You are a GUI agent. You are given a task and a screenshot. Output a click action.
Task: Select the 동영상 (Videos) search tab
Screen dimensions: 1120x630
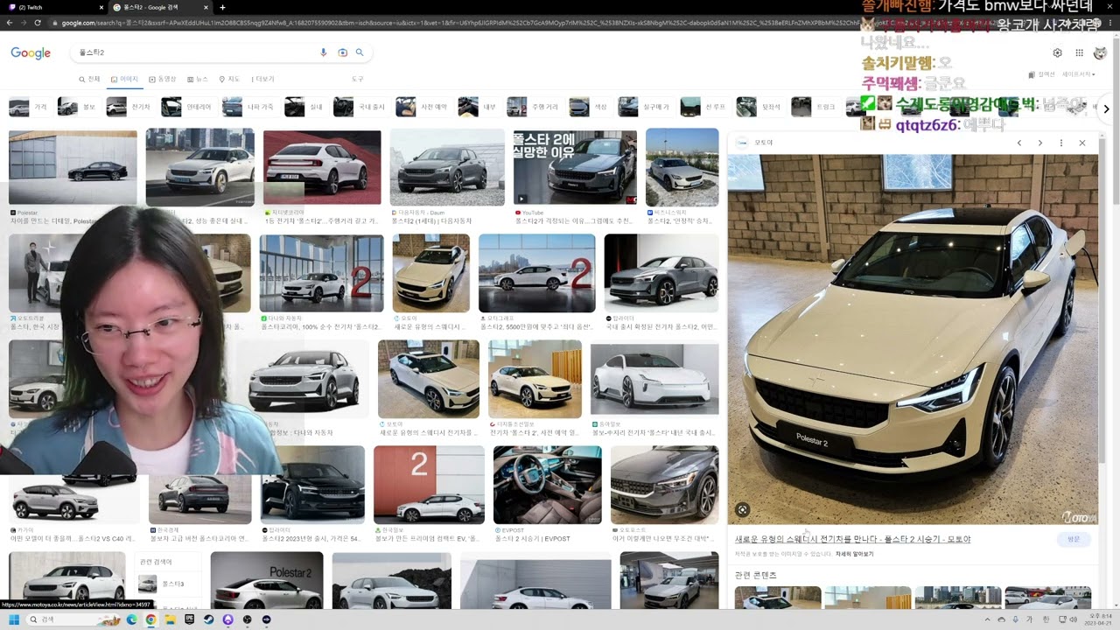(162, 79)
